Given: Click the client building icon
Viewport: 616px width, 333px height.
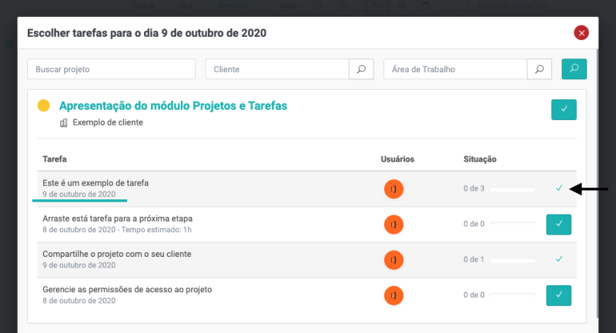Looking at the screenshot, I should (x=64, y=122).
